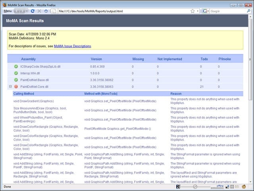The image size is (254, 191).
Task: Reload the page with the refresh icon
Action: coord(33,11)
